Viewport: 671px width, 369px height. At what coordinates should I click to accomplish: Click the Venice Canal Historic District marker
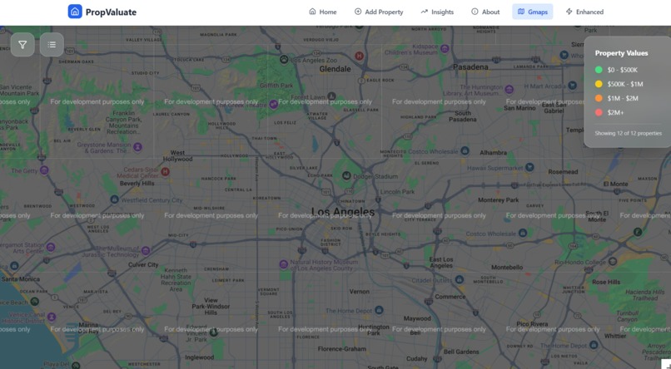coord(52,317)
